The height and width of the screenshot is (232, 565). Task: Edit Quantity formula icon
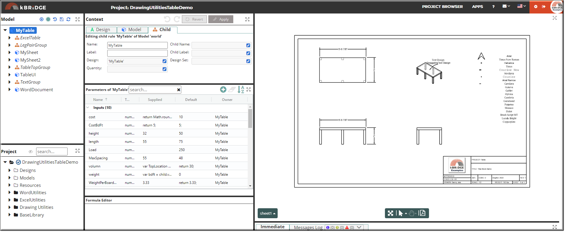click(165, 69)
